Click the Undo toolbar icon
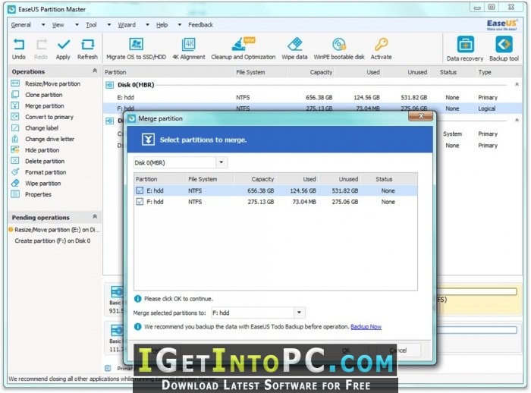 click(19, 49)
